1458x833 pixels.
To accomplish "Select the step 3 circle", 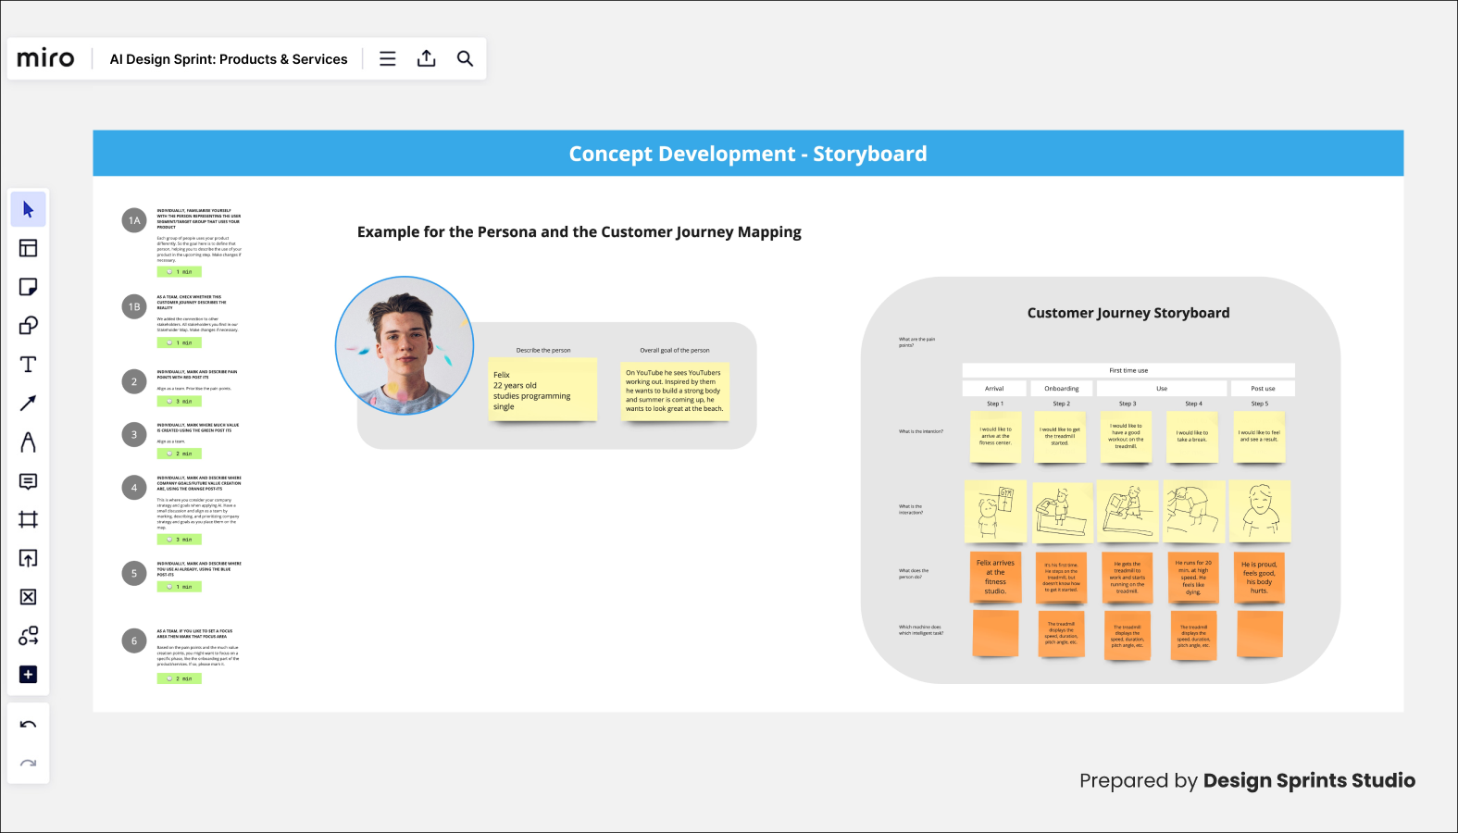I will (x=134, y=434).
